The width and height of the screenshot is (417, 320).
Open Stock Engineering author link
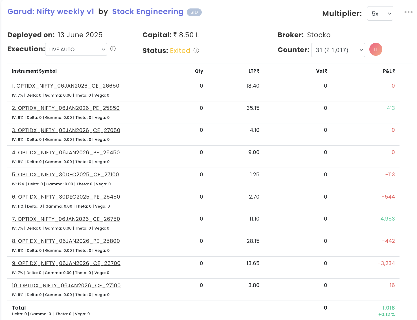[148, 12]
